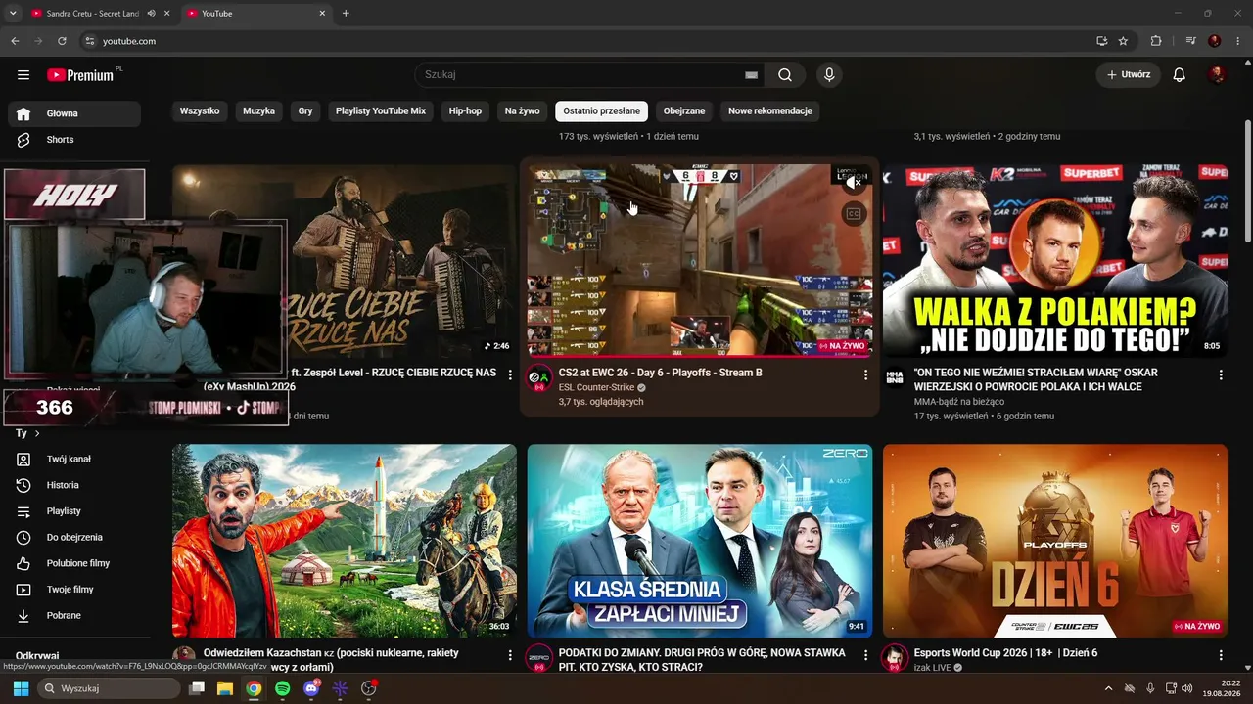Open the on-screen keyboard in search box
1253x704 pixels.
(x=751, y=75)
